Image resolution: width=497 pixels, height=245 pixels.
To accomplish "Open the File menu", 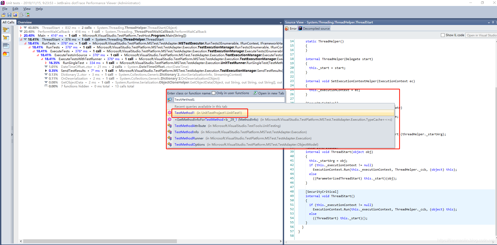I will [x=5, y=9].
